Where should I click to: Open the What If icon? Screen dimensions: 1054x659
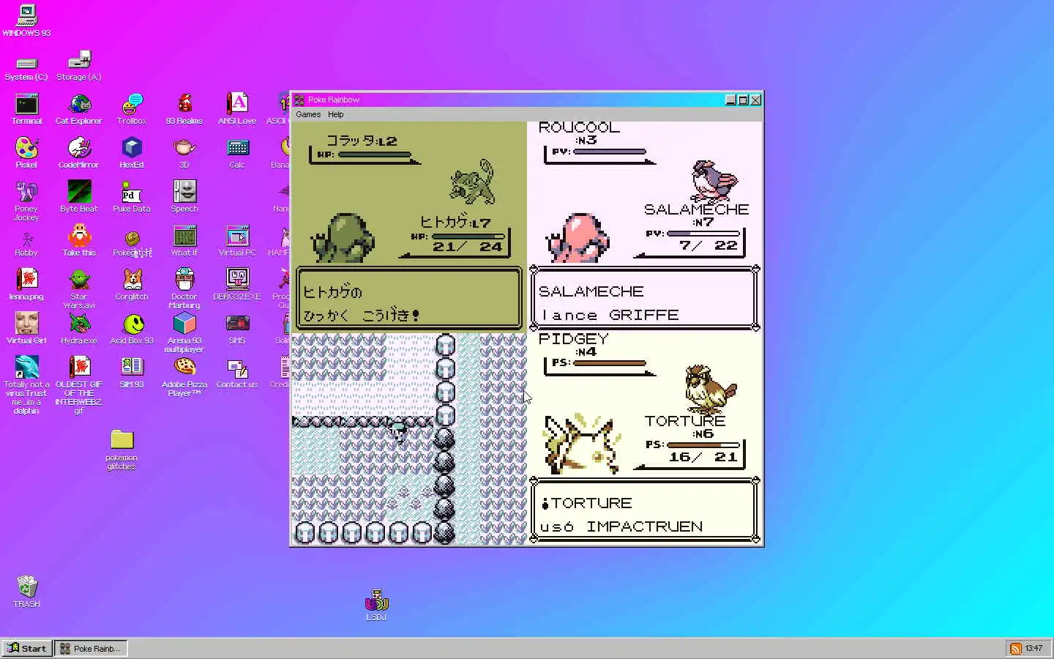coord(184,242)
